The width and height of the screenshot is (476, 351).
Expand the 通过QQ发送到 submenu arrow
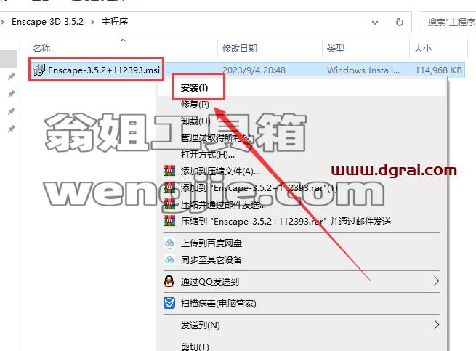point(436,281)
